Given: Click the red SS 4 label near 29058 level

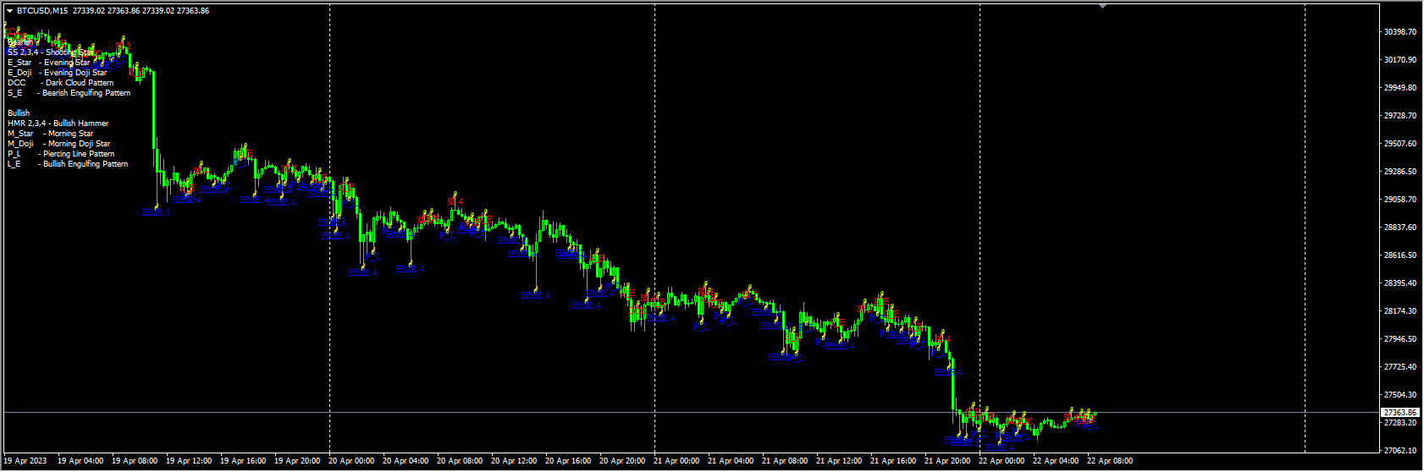Looking at the screenshot, I should pyautogui.click(x=455, y=201).
